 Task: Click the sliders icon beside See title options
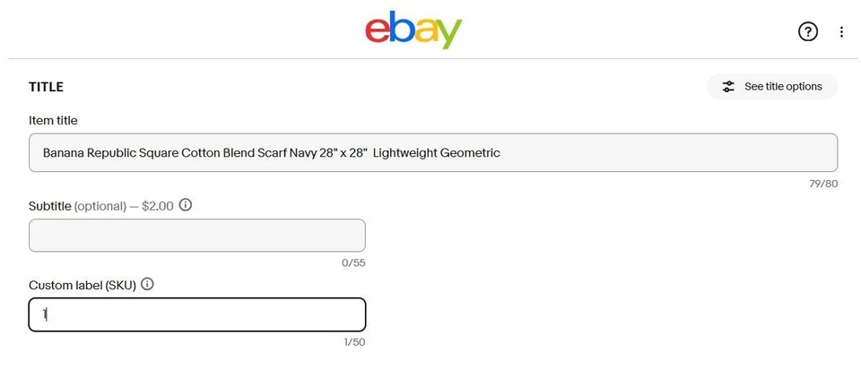click(x=728, y=87)
